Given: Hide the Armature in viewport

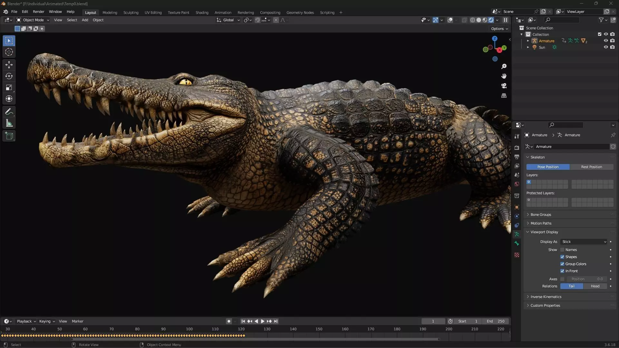Looking at the screenshot, I should tap(606, 41).
